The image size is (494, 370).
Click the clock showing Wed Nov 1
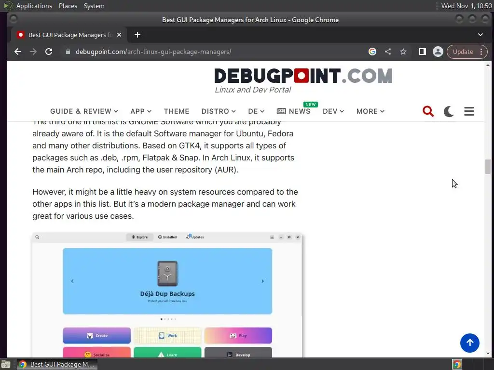(467, 6)
